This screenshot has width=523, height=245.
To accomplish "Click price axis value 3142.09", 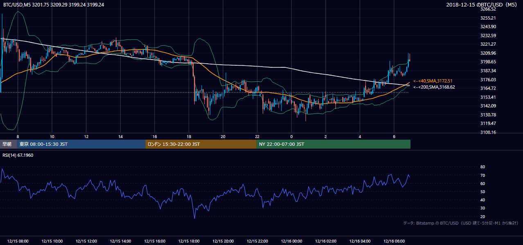I will pyautogui.click(x=488, y=106).
